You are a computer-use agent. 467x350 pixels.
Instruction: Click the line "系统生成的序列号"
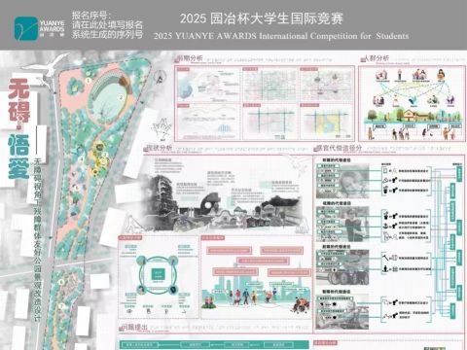[x=107, y=34]
